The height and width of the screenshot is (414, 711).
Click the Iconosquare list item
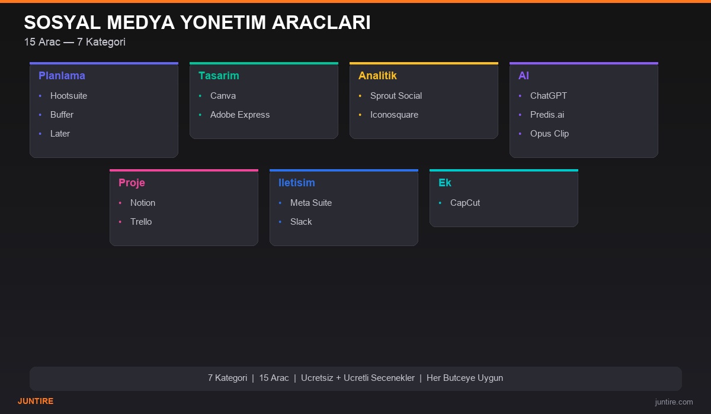coord(394,115)
